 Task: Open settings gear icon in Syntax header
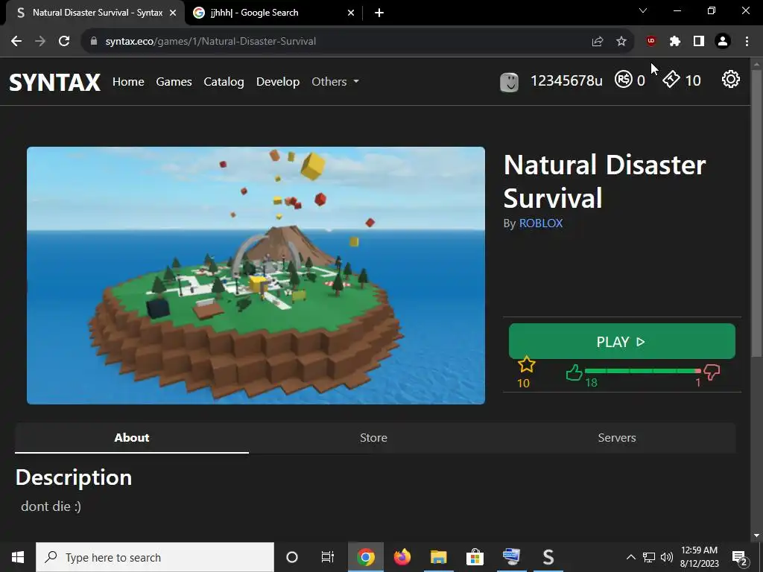[x=730, y=79]
